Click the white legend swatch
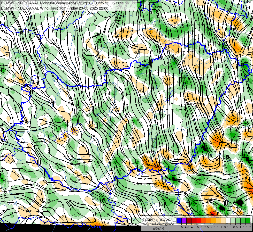 coord(228,221)
